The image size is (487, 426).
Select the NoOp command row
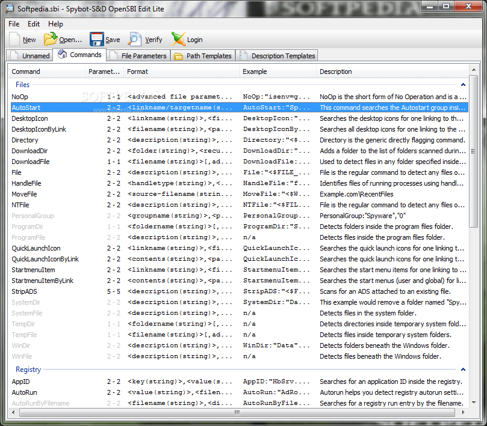(238, 97)
